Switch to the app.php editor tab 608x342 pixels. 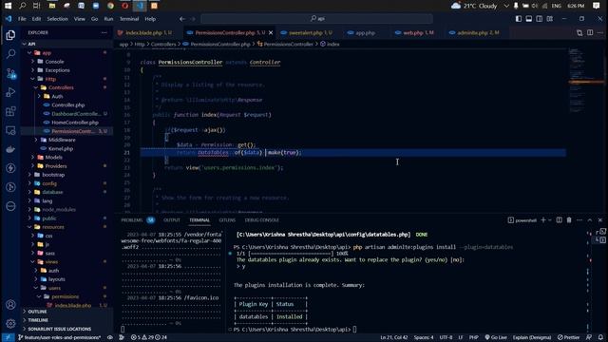tap(365, 33)
